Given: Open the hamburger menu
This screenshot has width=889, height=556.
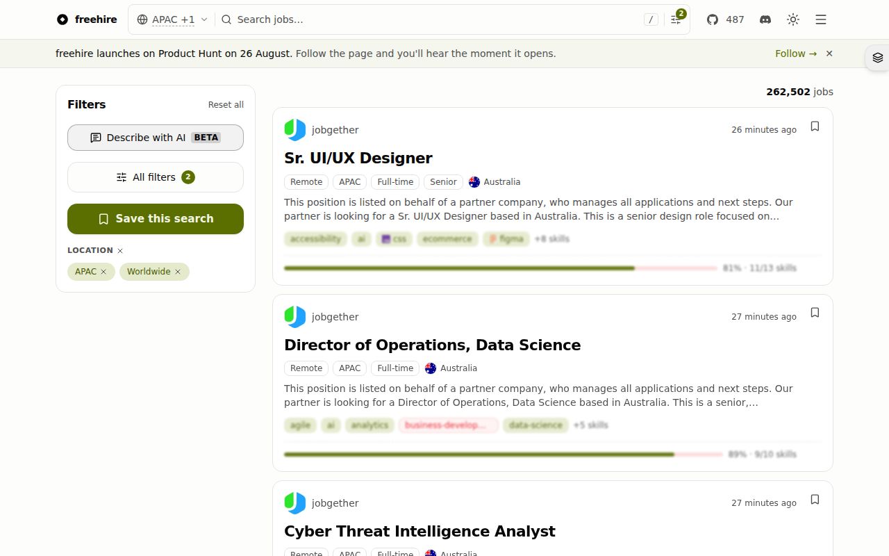Looking at the screenshot, I should [x=821, y=19].
